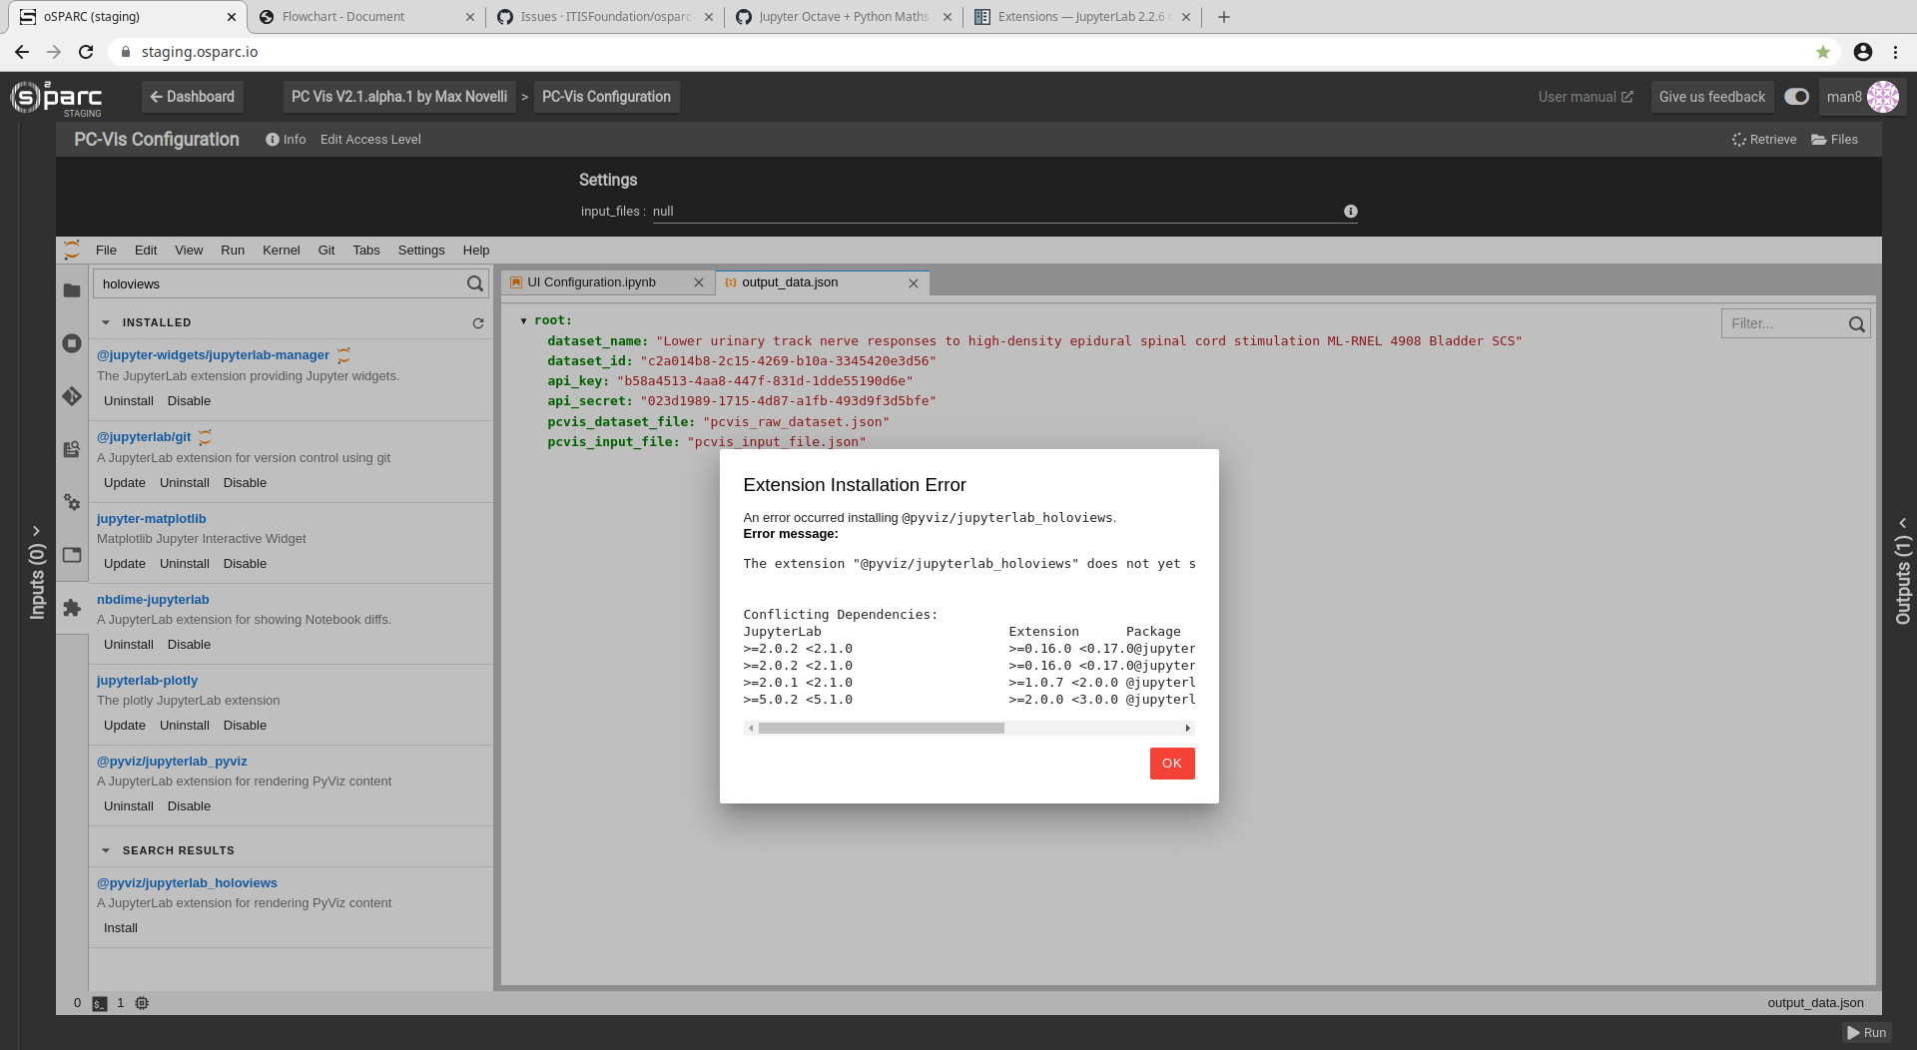This screenshot has height=1050, width=1917.
Task: Toggle the dark mode switch in the header
Action: 1796,97
